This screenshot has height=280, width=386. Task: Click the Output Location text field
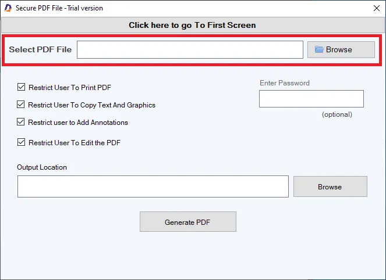tap(153, 186)
